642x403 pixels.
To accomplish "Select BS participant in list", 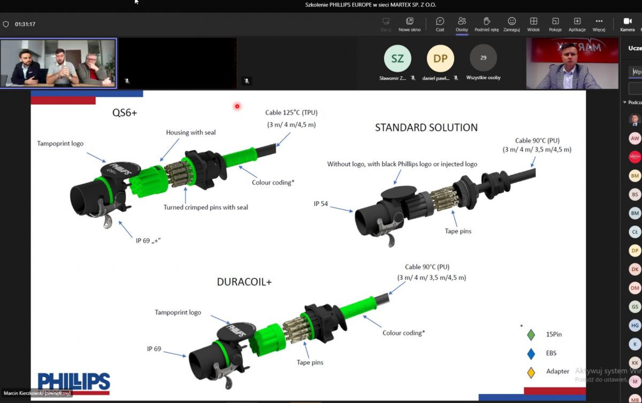I will (x=635, y=194).
